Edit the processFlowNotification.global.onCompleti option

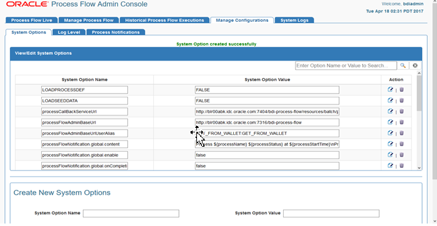[390, 165]
